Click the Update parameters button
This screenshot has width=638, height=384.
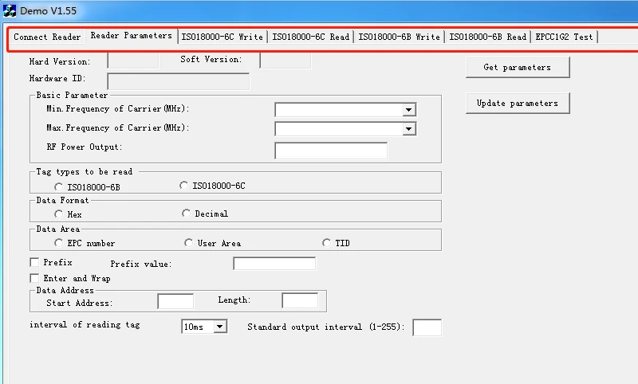pyautogui.click(x=518, y=104)
